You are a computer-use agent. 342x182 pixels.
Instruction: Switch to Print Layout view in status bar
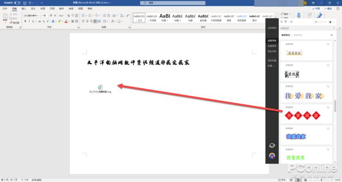point(298,180)
